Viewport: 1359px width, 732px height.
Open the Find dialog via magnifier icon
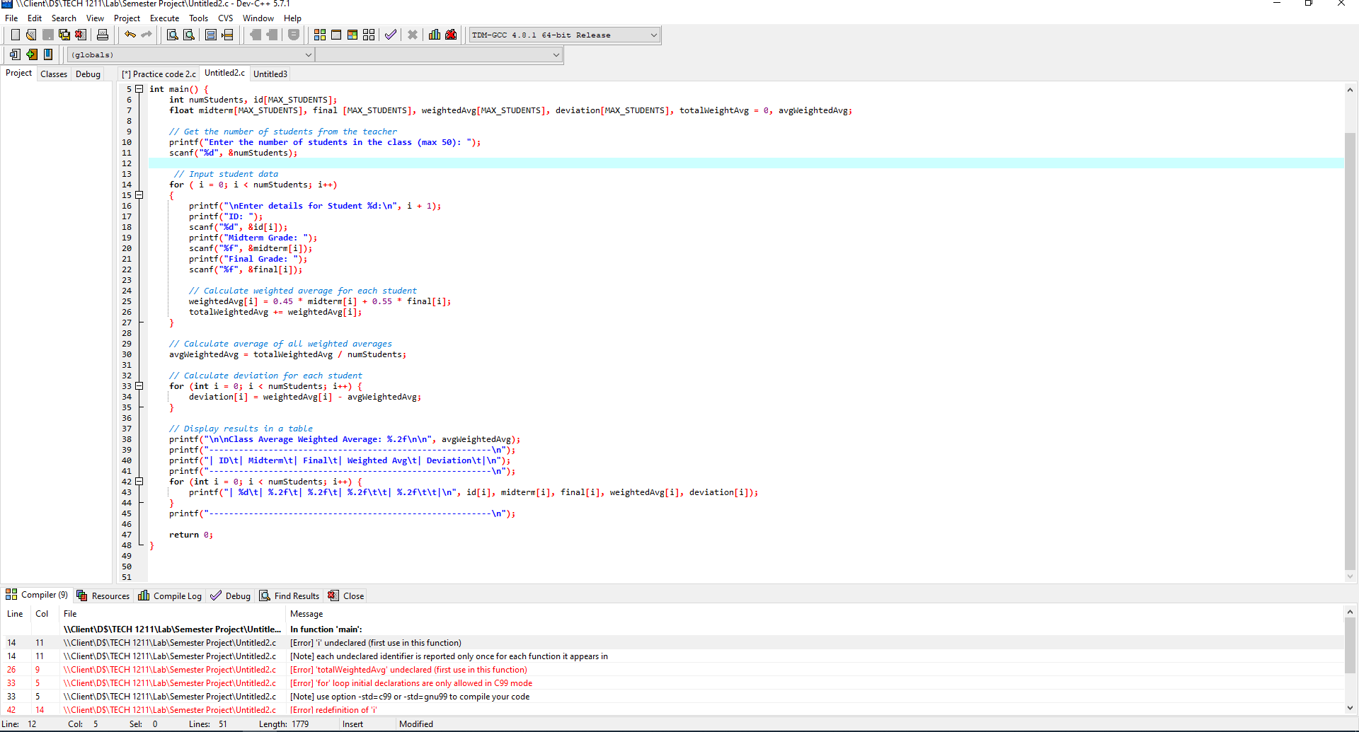(172, 34)
